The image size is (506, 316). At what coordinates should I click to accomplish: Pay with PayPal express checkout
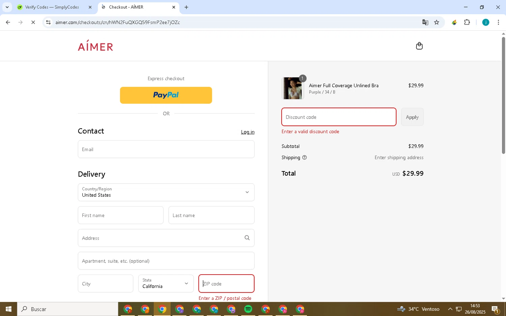pos(166,95)
